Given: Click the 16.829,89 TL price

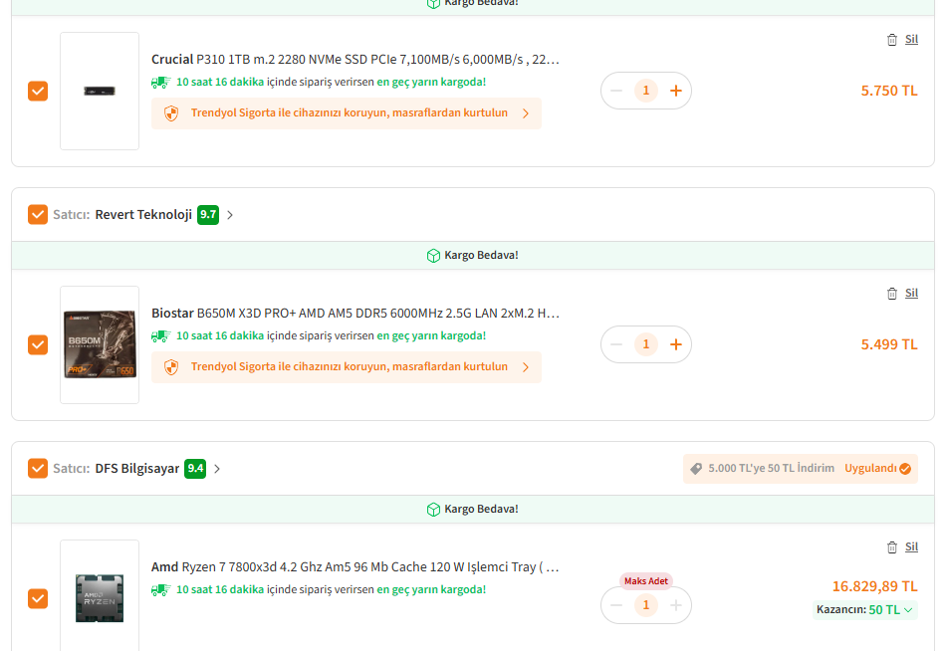Looking at the screenshot, I should coord(874,586).
